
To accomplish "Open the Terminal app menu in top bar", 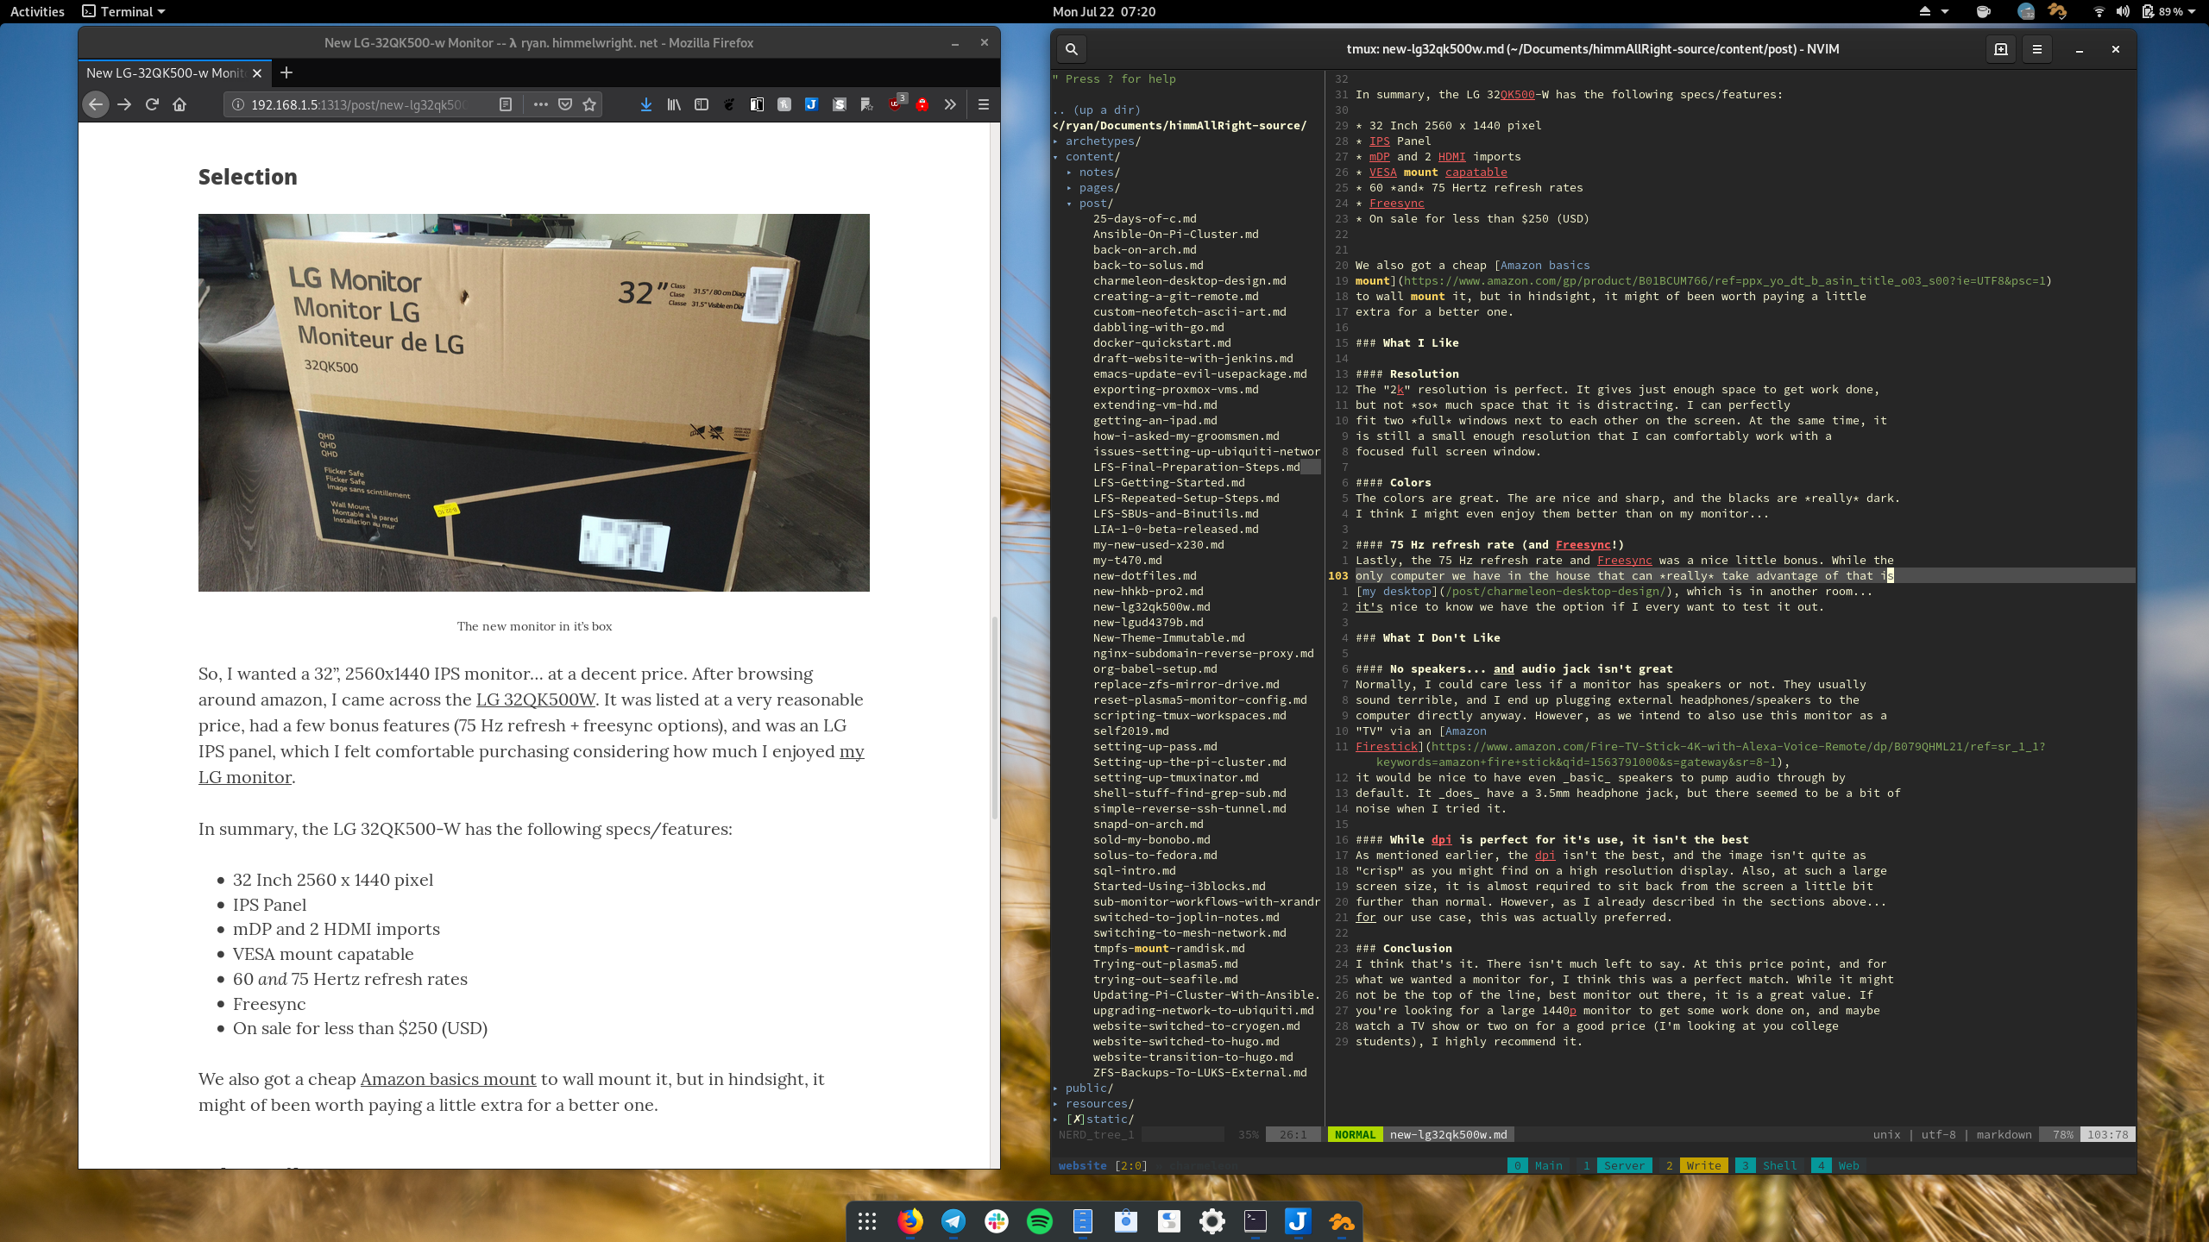I will (123, 11).
